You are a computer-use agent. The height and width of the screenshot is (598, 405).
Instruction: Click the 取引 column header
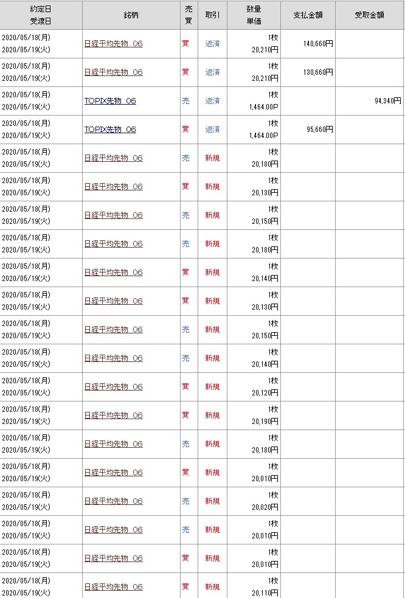(212, 15)
